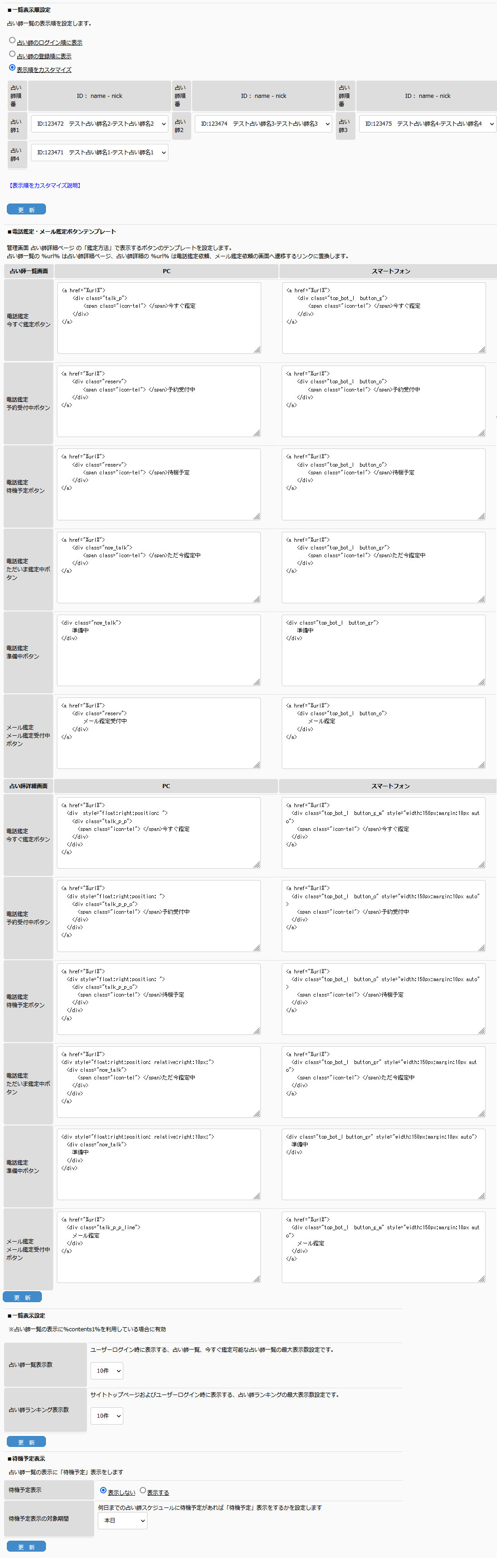Open the 占い師1 dropdown showing ID:123472
The width and height of the screenshot is (497, 1558).
click(x=99, y=124)
